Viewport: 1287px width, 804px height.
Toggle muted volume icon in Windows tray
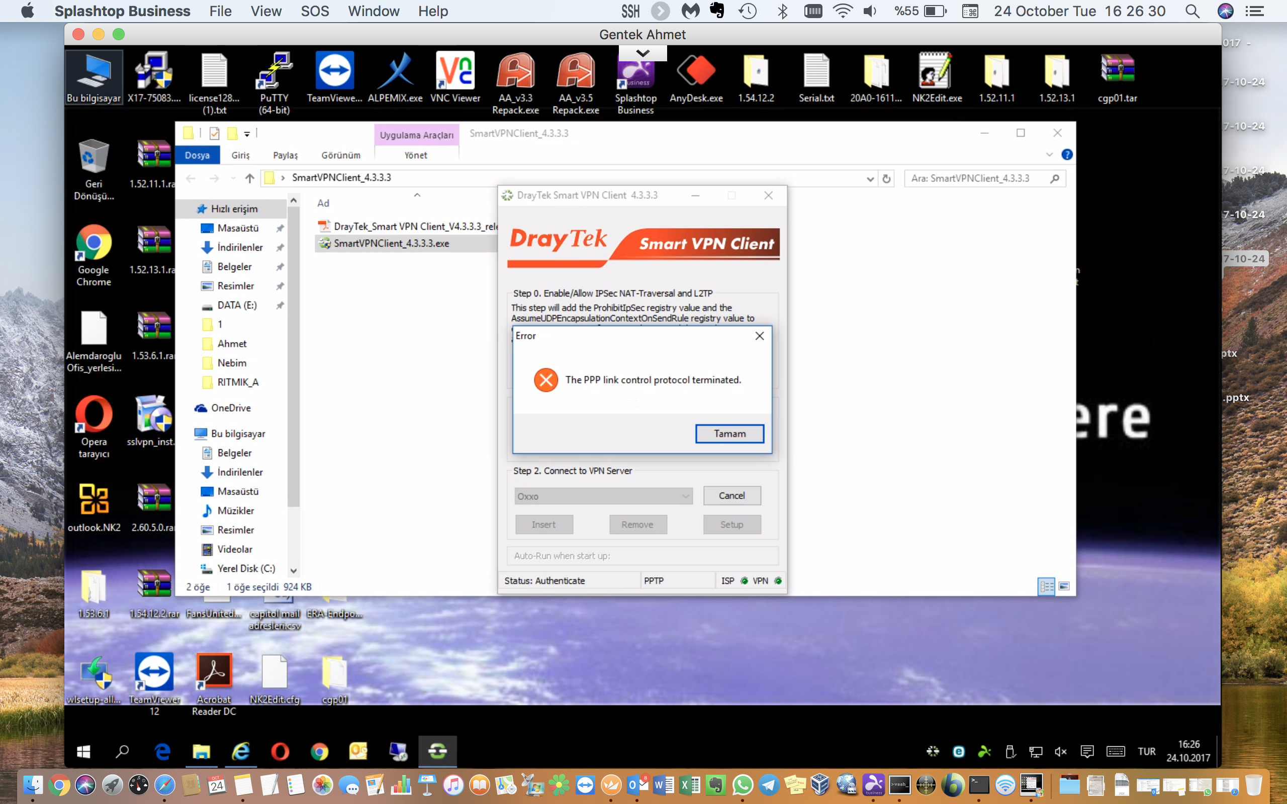(1060, 751)
